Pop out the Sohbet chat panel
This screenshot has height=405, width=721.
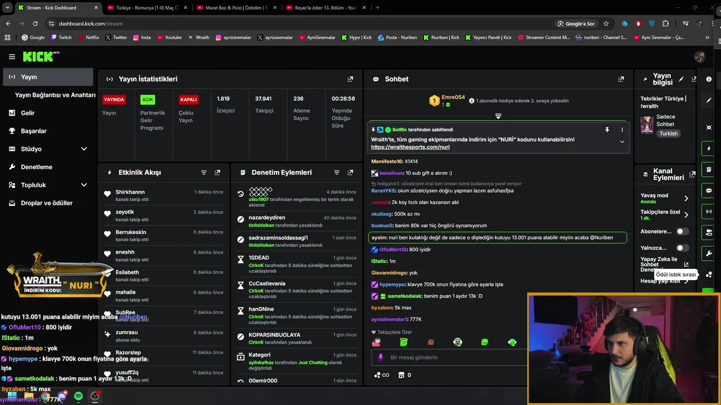tap(621, 79)
